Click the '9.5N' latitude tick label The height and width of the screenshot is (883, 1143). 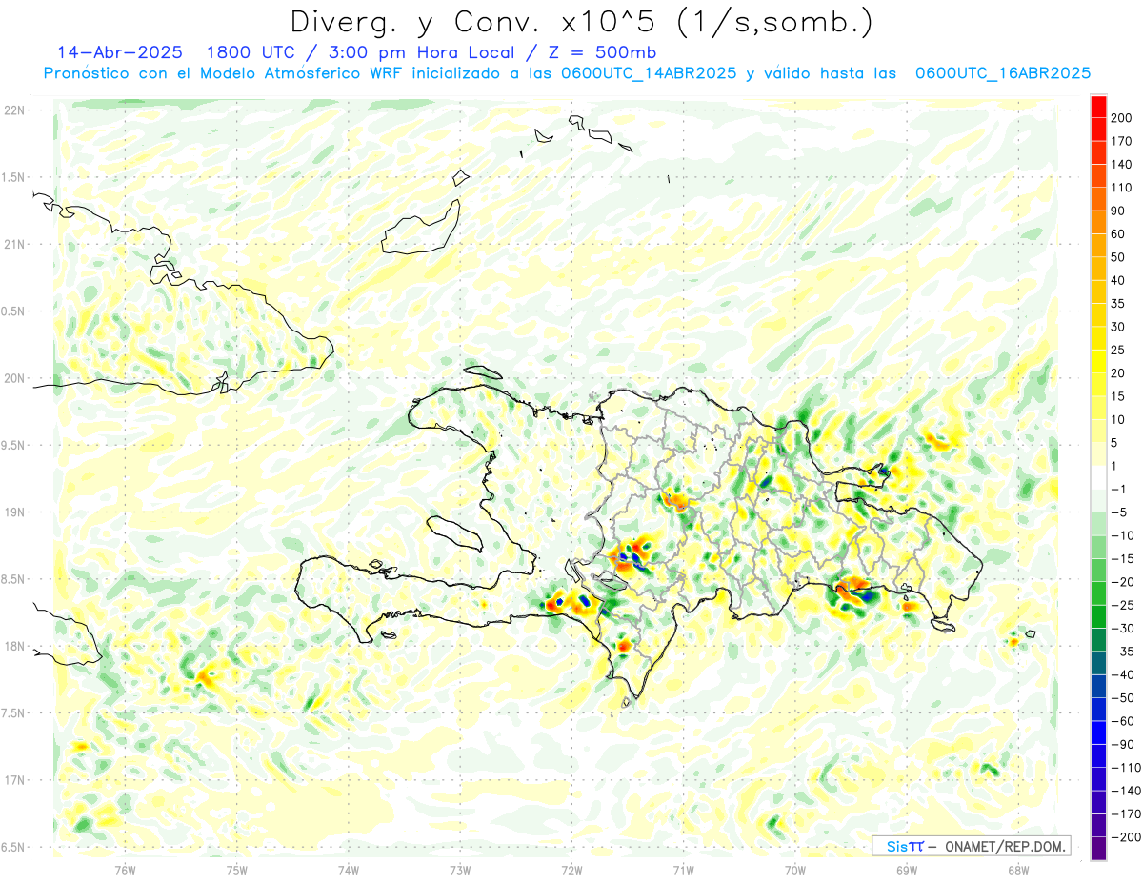tap(14, 445)
